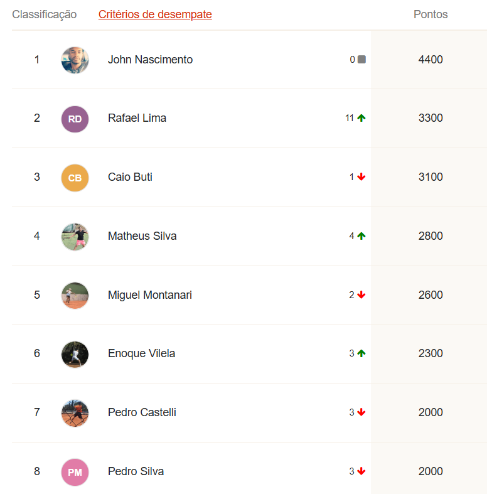Click the Pontos column header

click(431, 14)
